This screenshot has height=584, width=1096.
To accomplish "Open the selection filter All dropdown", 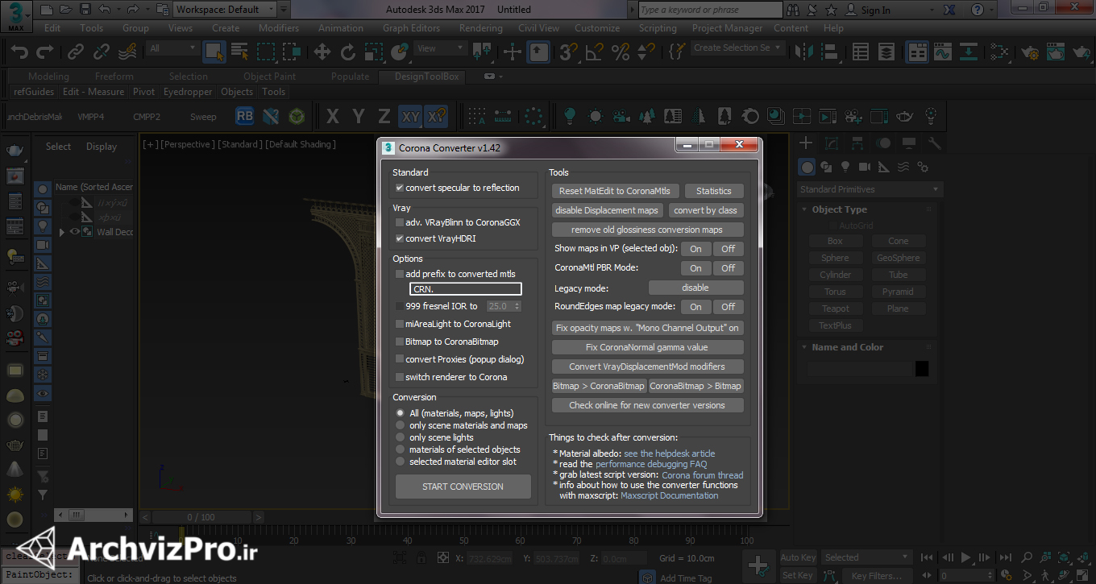I will [172, 48].
